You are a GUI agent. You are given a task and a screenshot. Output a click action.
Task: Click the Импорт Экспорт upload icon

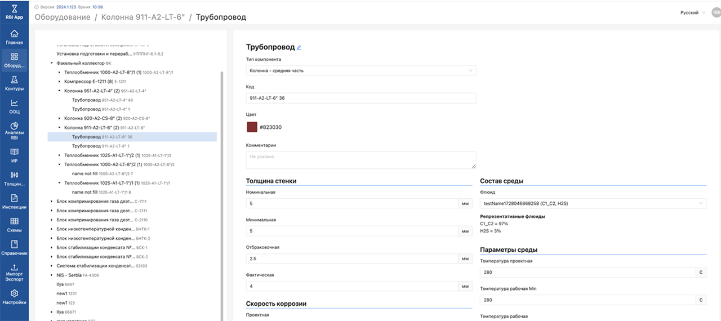click(x=14, y=267)
